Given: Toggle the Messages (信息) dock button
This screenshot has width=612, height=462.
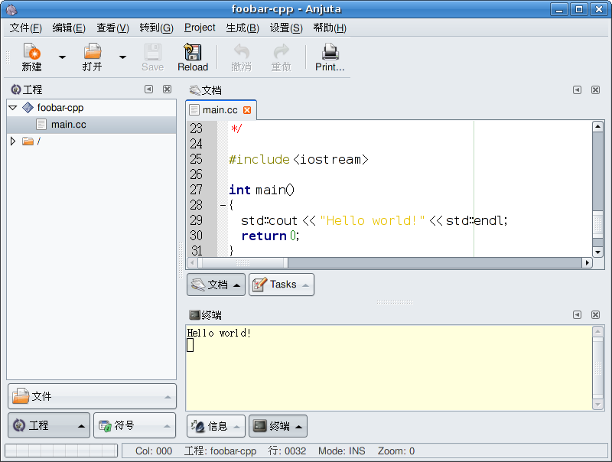Looking at the screenshot, I should tap(216, 426).
